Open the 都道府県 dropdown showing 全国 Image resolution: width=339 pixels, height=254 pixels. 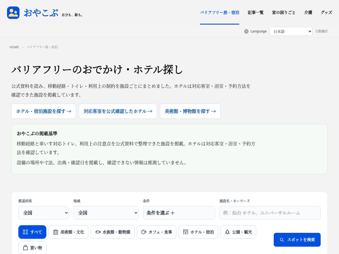point(44,213)
